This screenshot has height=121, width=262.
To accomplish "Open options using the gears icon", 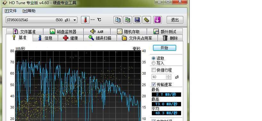I will [x=147, y=20].
